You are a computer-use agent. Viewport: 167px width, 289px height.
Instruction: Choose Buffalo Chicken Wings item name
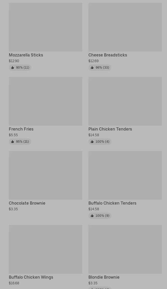click(31, 277)
